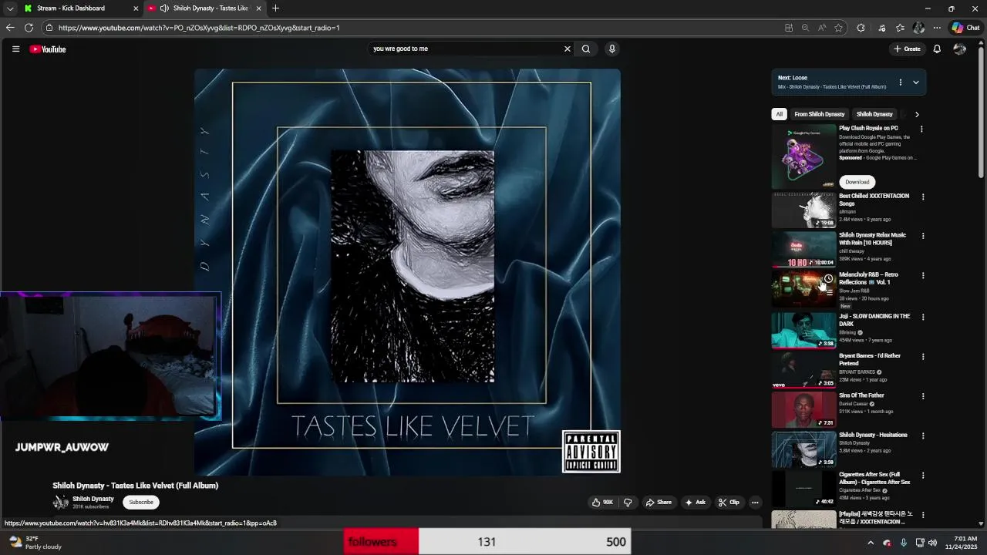
Task: Show hidden system tray icons chevron
Action: (x=871, y=543)
